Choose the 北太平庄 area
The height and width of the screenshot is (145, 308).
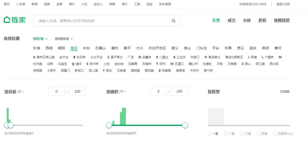point(96,57)
